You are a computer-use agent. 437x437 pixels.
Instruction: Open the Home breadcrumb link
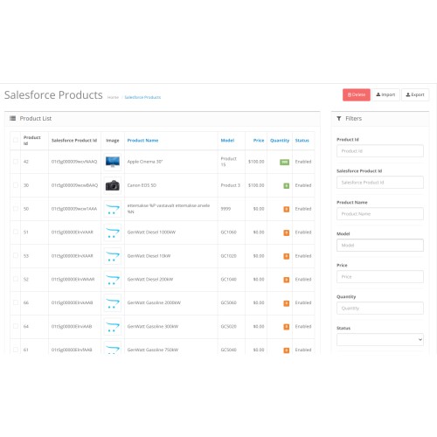(113, 97)
